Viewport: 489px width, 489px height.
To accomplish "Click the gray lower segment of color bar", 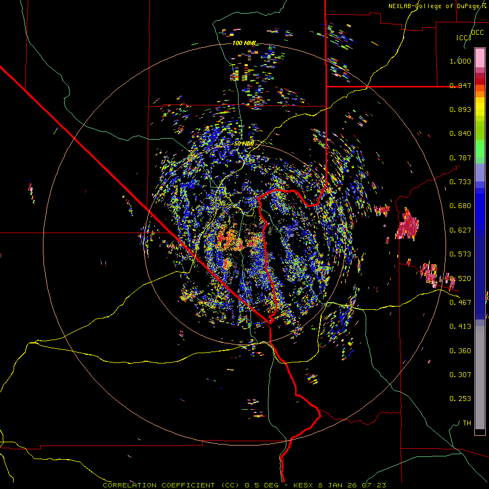I will (480, 378).
